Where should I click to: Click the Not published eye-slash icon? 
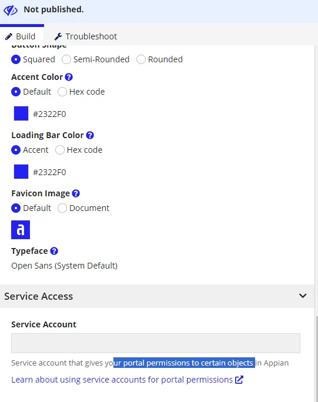click(x=11, y=10)
